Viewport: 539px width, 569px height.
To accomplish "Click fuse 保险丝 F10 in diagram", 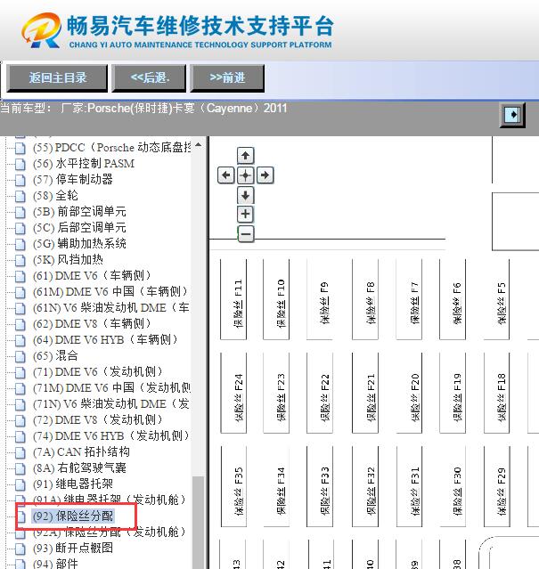I will point(276,300).
